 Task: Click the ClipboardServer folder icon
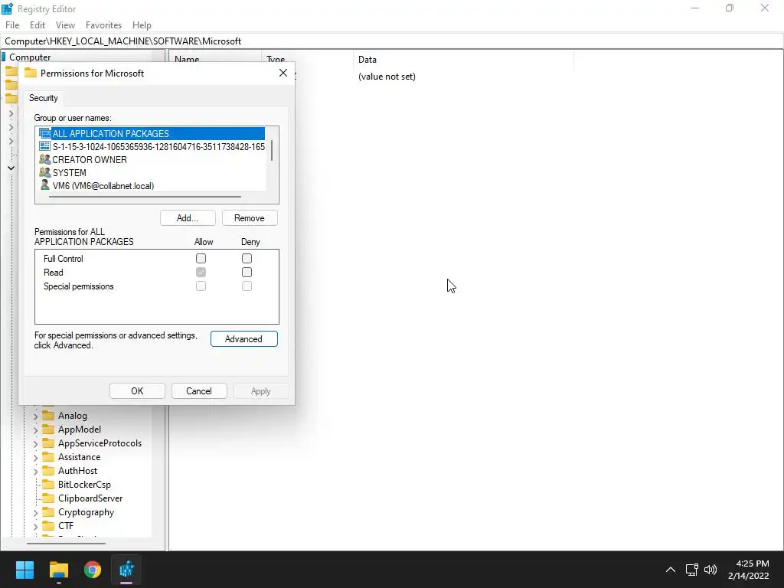point(48,498)
